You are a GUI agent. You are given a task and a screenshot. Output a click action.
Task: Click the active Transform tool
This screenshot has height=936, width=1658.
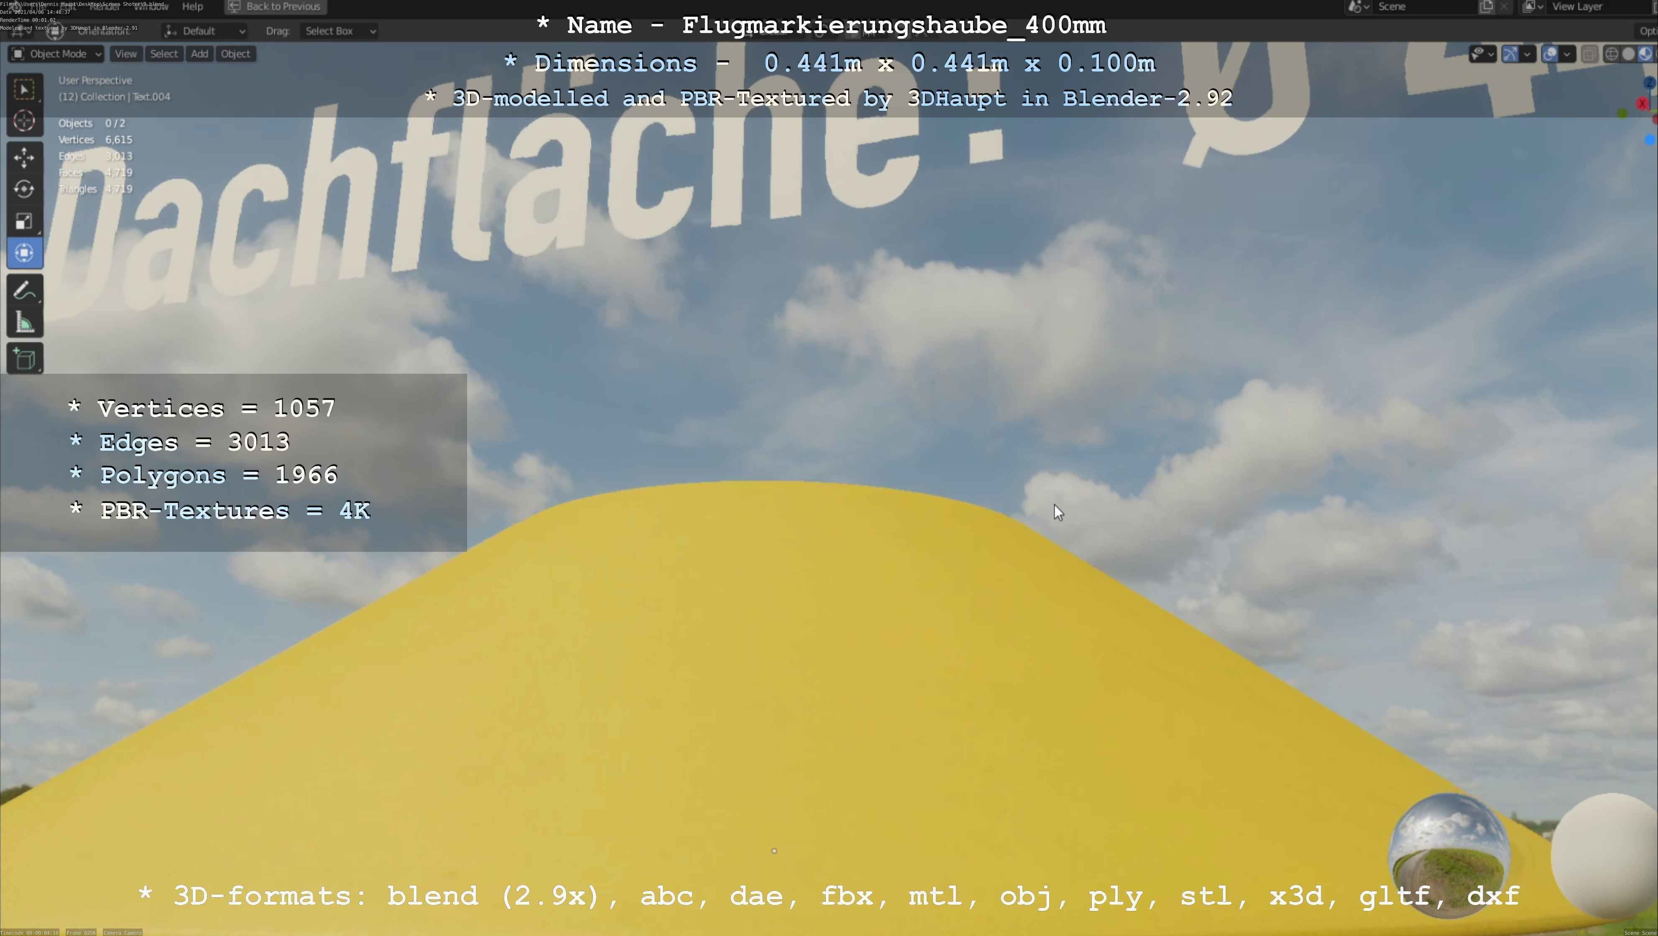[x=24, y=253]
